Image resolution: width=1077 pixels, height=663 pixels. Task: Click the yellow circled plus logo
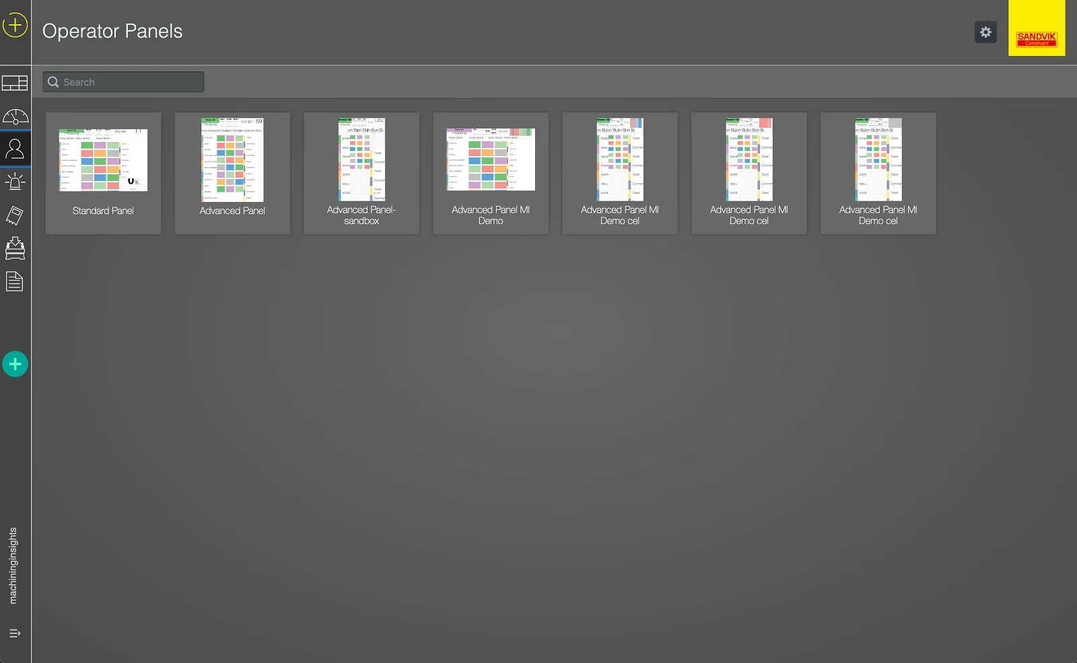tap(15, 26)
